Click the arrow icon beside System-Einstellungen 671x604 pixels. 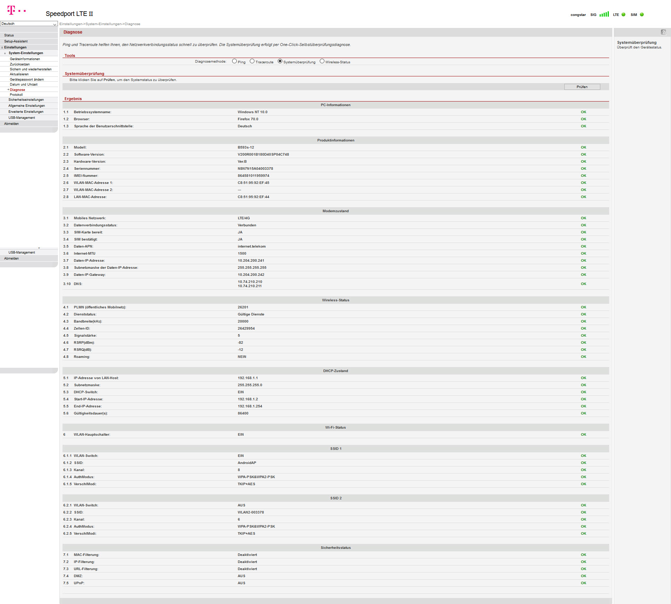click(5, 53)
